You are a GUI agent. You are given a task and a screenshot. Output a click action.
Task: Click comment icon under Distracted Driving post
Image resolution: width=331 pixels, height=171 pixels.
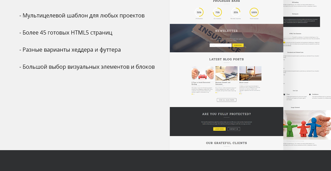pos(192,94)
